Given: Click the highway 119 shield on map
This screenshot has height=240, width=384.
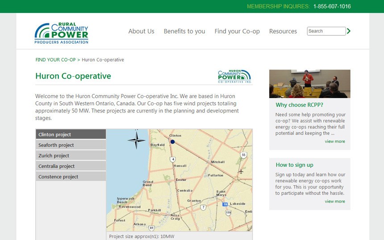Looking at the screenshot, I should (x=229, y=213).
